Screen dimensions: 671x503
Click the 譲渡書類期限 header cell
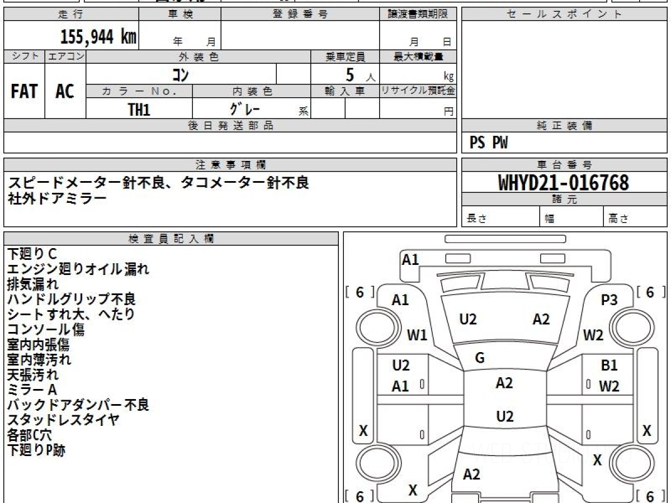[418, 15]
